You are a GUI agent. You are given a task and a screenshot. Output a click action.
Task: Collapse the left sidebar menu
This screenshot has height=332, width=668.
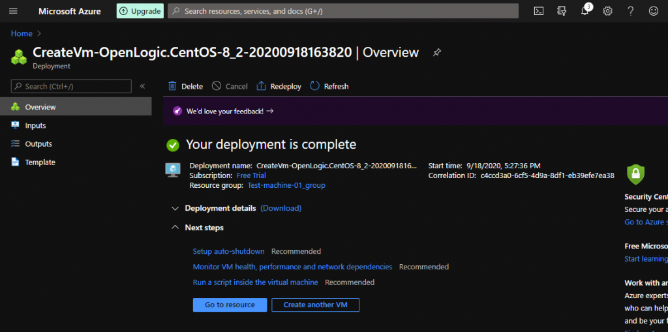coord(142,86)
